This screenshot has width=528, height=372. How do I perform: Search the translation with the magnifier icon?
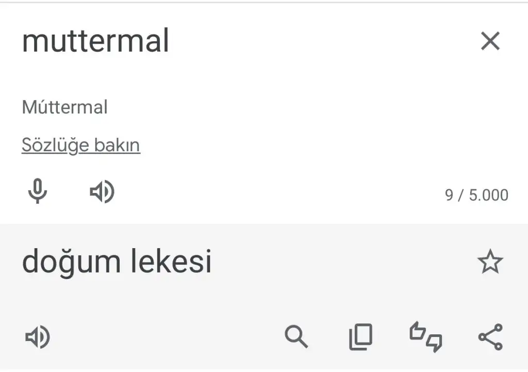point(296,336)
